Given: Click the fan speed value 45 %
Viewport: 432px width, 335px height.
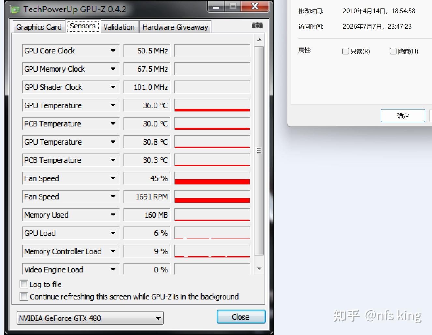Looking at the screenshot, I should coord(147,178).
